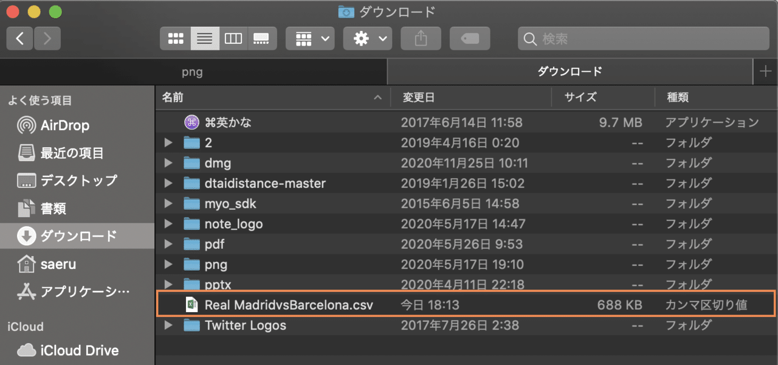Viewport: 778px width, 365px height.
Task: Switch to list view mode
Action: pyautogui.click(x=204, y=38)
